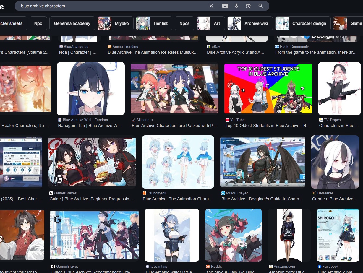
Task: Open the on-screen keyboard input tool
Action: click(225, 6)
